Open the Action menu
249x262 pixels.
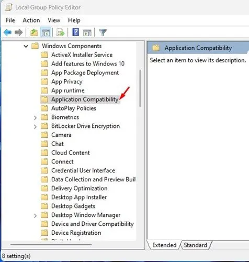[31, 20]
